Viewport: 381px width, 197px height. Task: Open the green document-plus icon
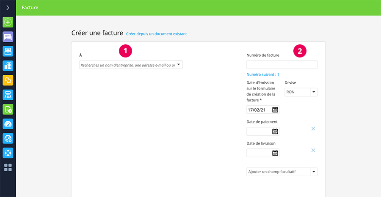[x=8, y=109]
